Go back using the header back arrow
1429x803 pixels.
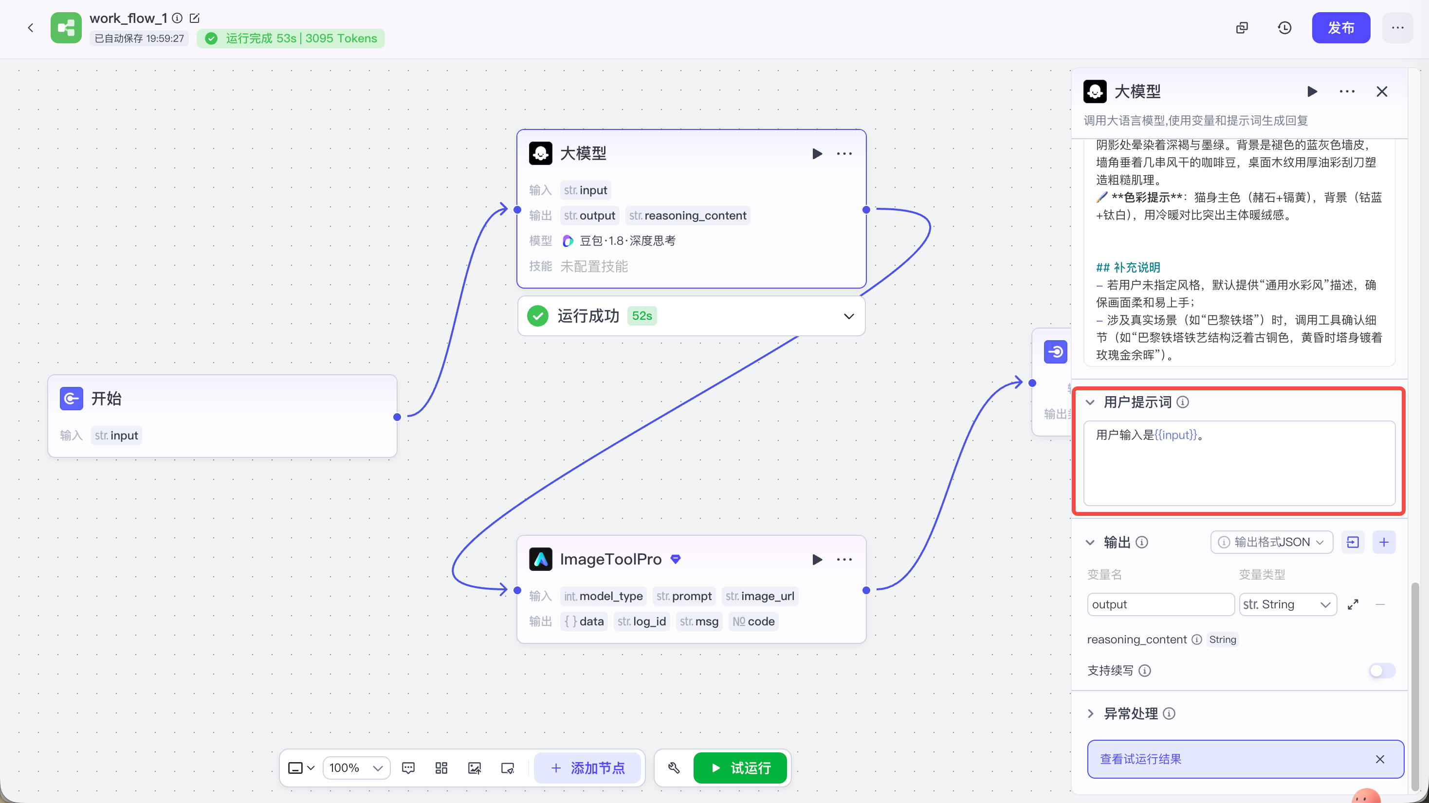pyautogui.click(x=31, y=28)
